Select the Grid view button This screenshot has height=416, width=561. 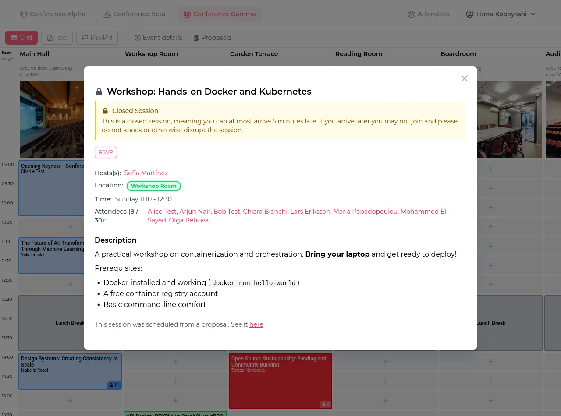click(21, 38)
